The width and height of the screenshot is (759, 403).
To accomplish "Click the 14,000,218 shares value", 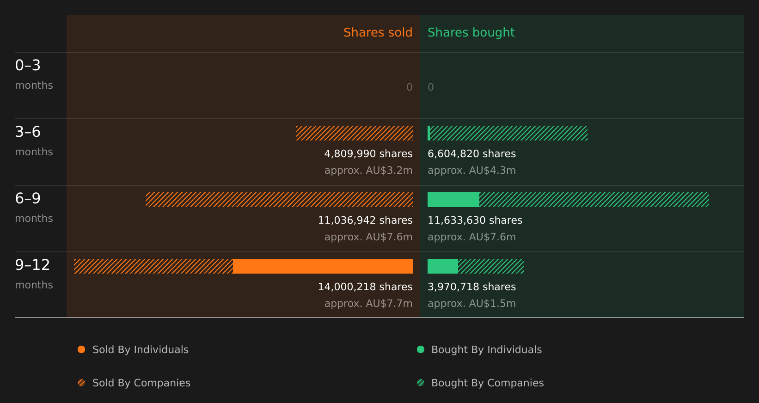I will coord(365,287).
